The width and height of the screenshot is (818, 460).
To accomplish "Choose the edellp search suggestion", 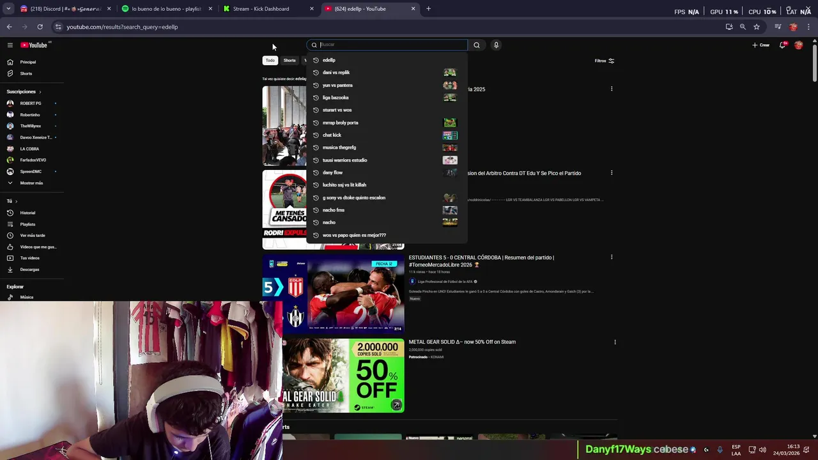I will pyautogui.click(x=387, y=60).
